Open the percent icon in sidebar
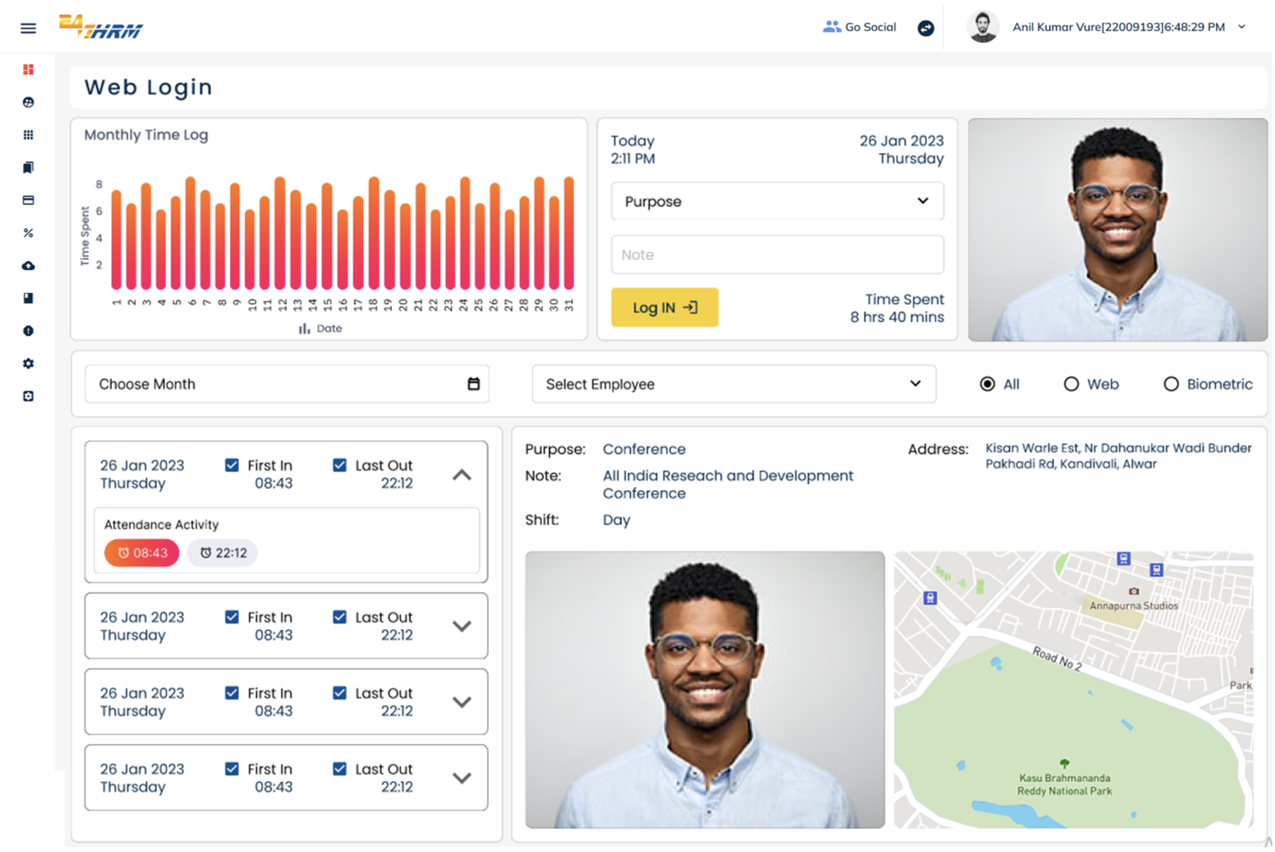The width and height of the screenshot is (1275, 852). tap(28, 233)
